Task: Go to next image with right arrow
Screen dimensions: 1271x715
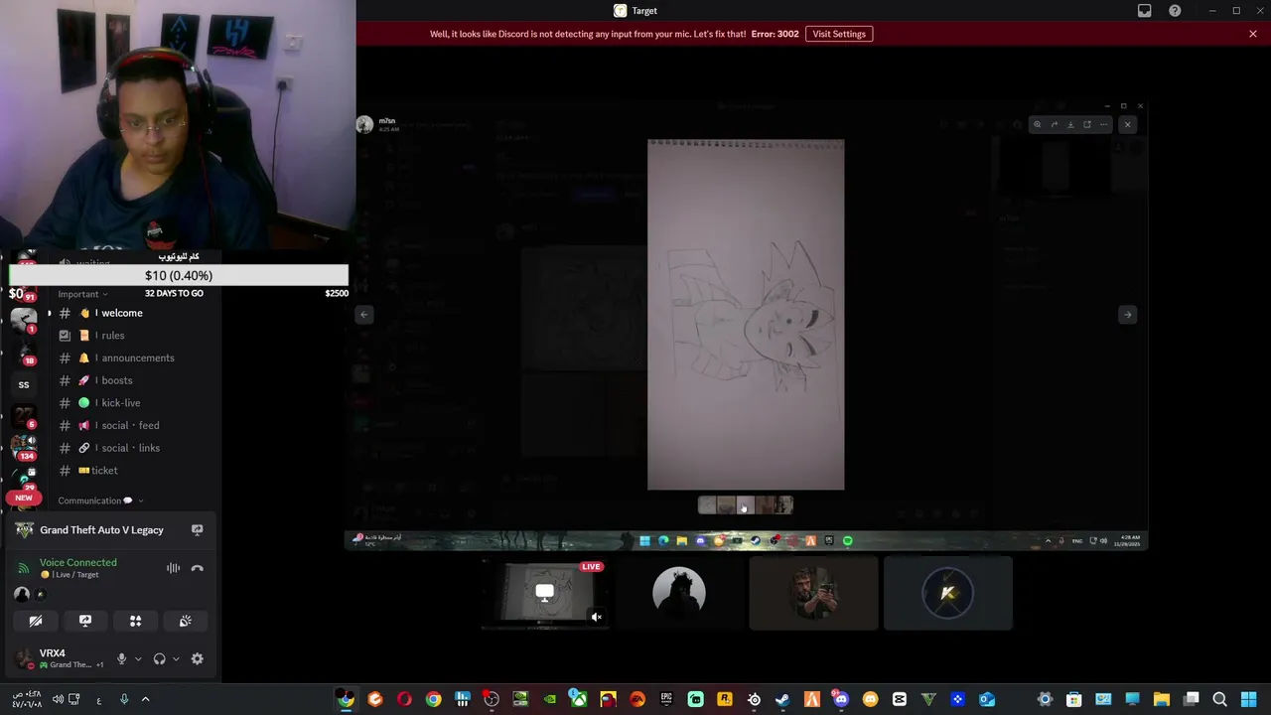Action: (x=1127, y=315)
